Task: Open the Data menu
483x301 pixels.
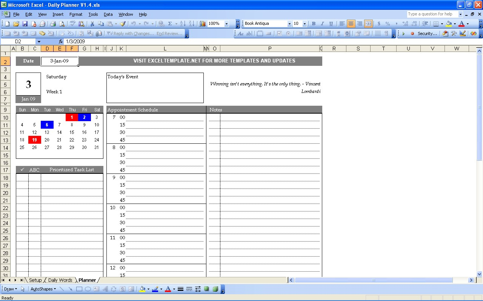Action: coord(108,14)
